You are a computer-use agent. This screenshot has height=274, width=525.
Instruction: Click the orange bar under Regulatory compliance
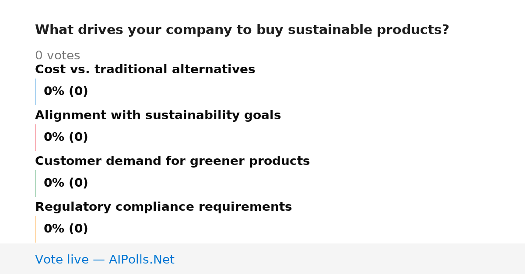point(35,229)
